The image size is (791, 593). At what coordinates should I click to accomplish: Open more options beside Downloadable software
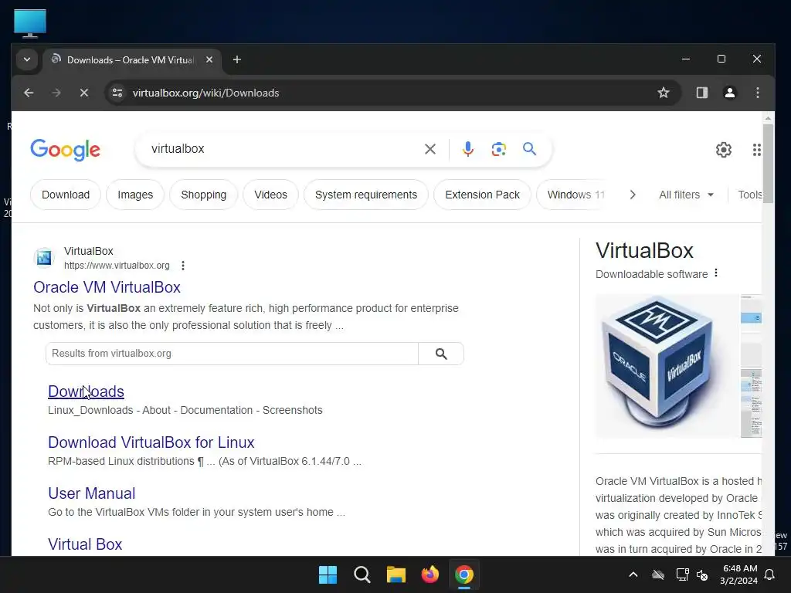(716, 273)
